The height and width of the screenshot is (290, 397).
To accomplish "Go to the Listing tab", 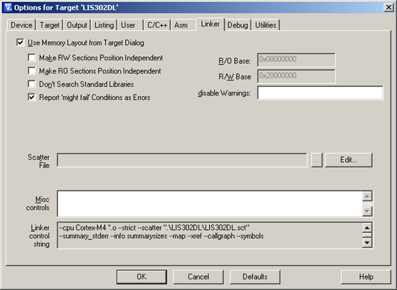I will pos(104,25).
